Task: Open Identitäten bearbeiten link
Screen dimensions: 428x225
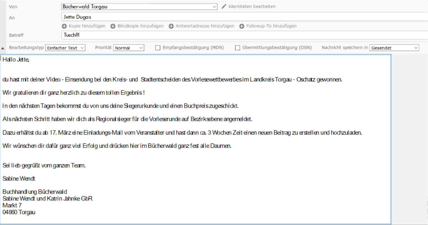Action: (252, 6)
